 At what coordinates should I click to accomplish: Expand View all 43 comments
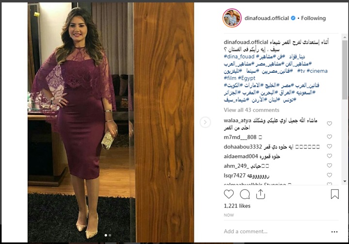251,110
